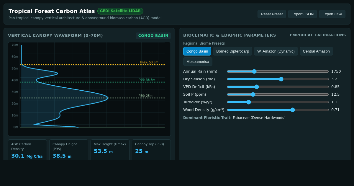This screenshot has height=186, width=354.
Task: Click the Wood Density slider
Action: click(278, 110)
